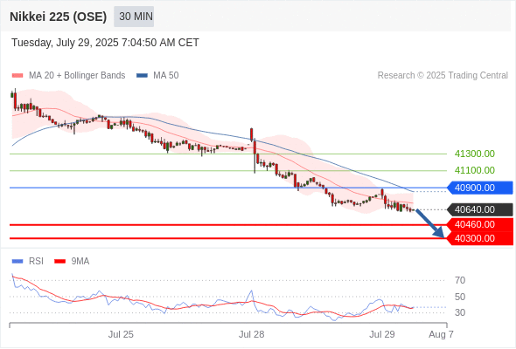The image size is (516, 349).
Task: Click the 9MA red legend swatch
Action: pyautogui.click(x=59, y=262)
